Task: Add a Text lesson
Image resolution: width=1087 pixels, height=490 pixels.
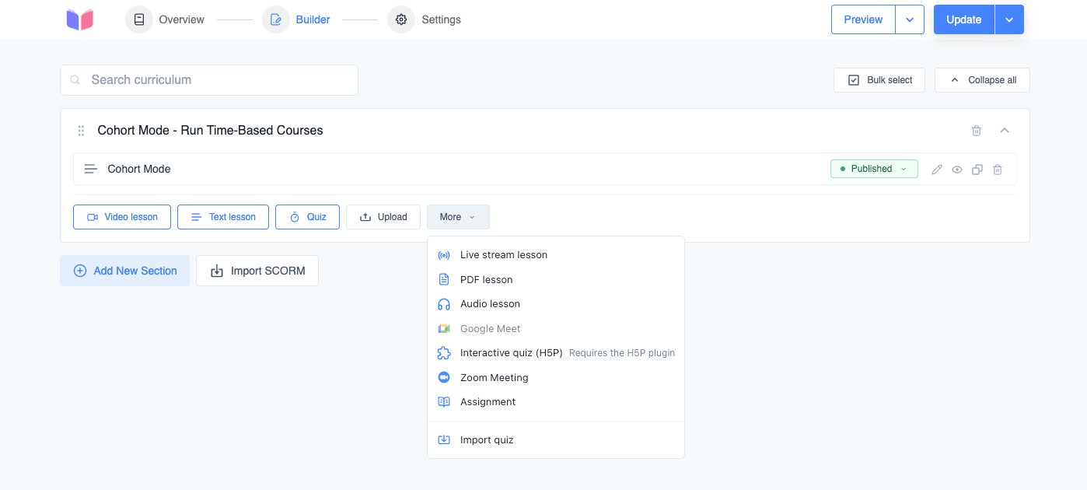Action: pos(223,217)
